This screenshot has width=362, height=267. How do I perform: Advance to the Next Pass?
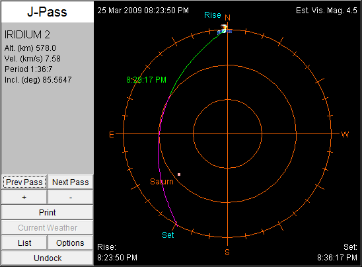71,182
